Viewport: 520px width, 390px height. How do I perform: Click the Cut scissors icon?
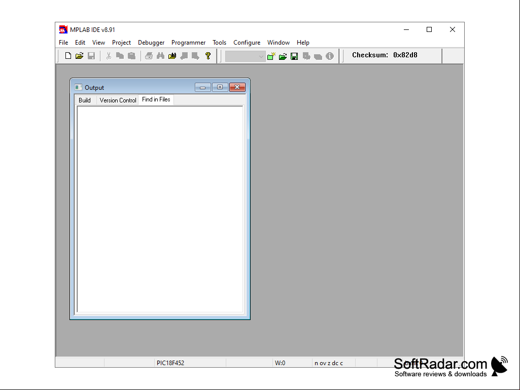[109, 56]
